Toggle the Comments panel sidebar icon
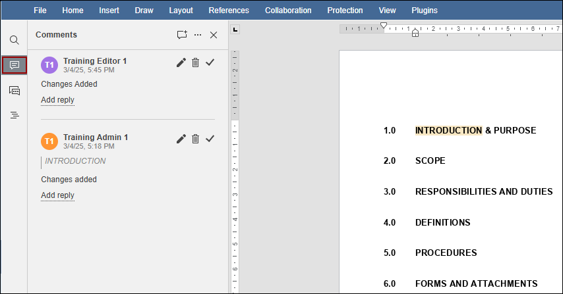The width and height of the screenshot is (563, 294). [x=14, y=65]
